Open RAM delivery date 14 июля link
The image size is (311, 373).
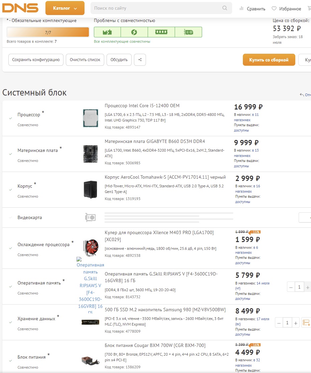tap(252, 286)
